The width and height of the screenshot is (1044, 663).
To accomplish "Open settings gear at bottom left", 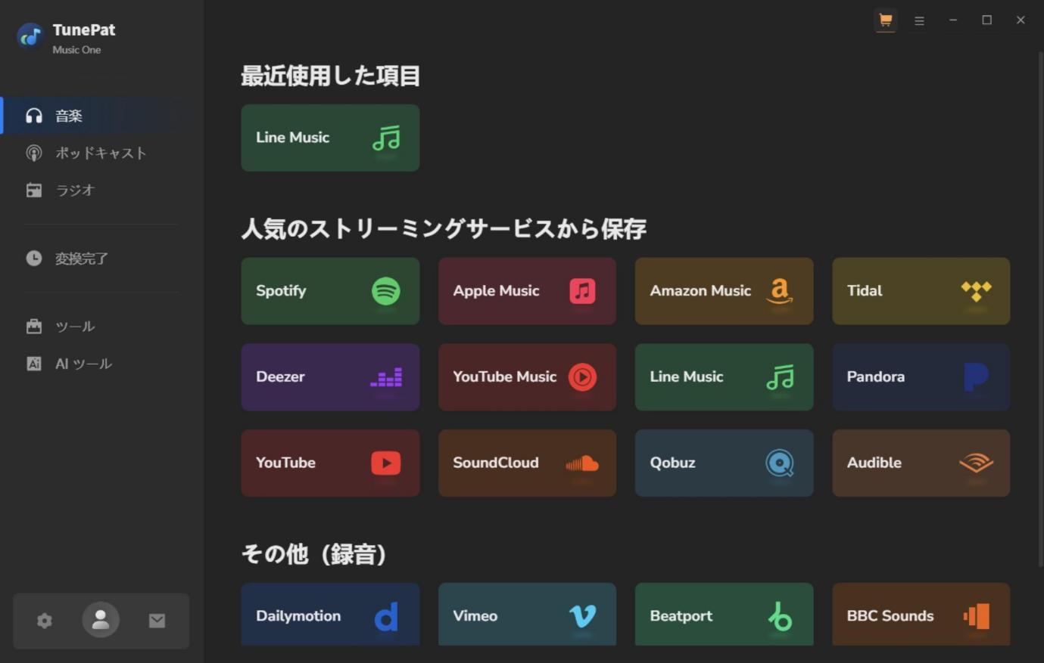I will 45,621.
